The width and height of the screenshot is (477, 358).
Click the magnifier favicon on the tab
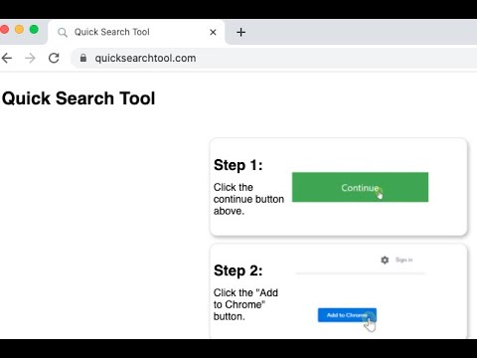(63, 32)
